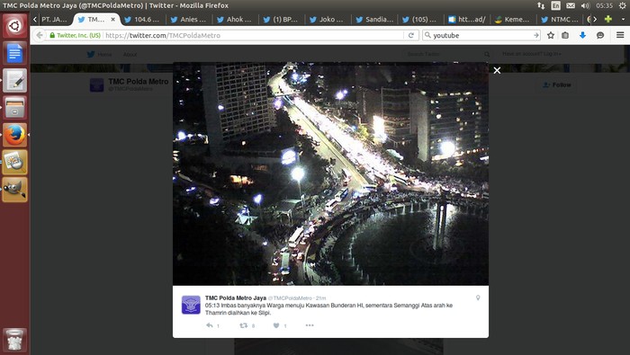Screen dimensions: 630x355
Task: Reply to the TMC Polda Metro tweet
Action: [x=210, y=325]
